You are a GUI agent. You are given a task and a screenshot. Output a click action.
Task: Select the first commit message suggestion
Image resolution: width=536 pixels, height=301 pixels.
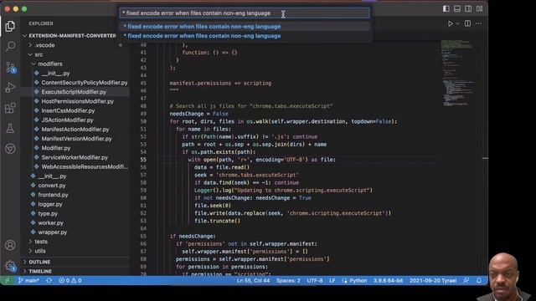coord(245,26)
